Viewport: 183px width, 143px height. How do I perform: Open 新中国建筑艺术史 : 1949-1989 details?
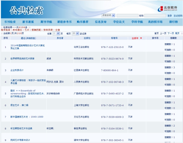(x=27, y=117)
